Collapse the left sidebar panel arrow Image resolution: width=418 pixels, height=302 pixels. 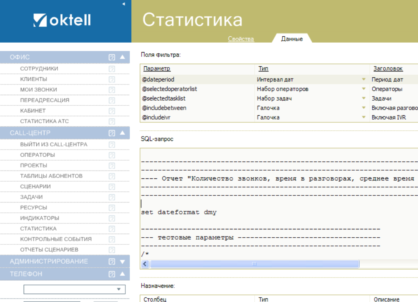[123, 4]
